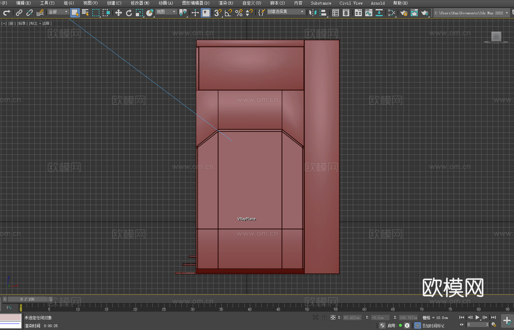This screenshot has height=330, width=514.
Task: Open the 编辑(E) menu
Action: pyautogui.click(x=24, y=3)
